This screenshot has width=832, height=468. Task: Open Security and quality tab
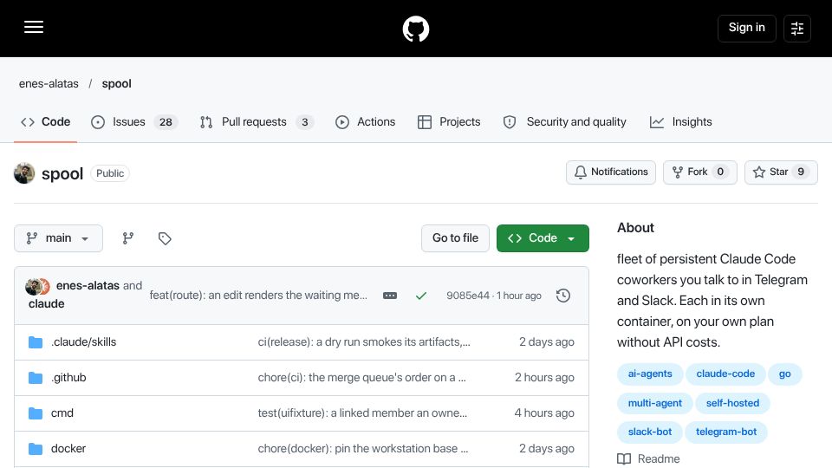[x=564, y=122]
